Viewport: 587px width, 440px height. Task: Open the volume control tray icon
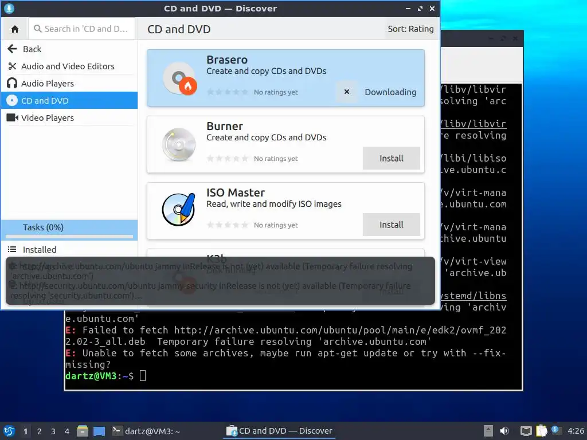coord(504,431)
